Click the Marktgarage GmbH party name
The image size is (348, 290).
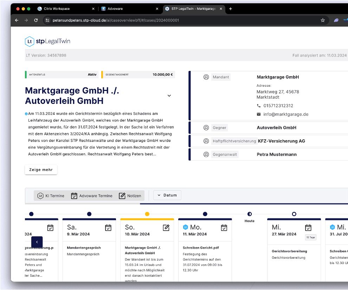pos(278,77)
